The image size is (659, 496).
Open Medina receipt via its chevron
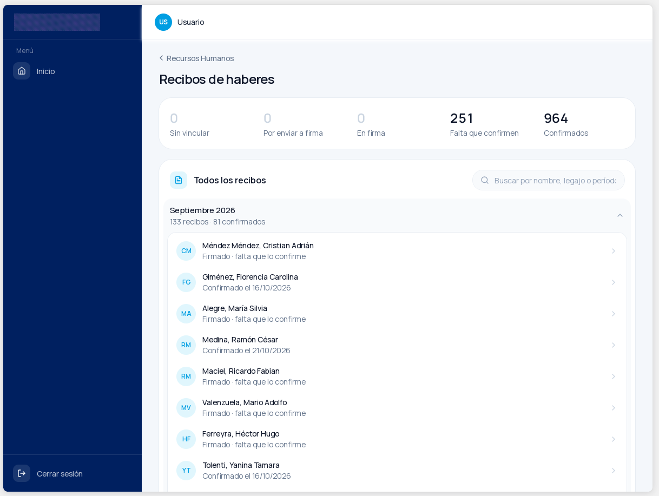tap(614, 345)
